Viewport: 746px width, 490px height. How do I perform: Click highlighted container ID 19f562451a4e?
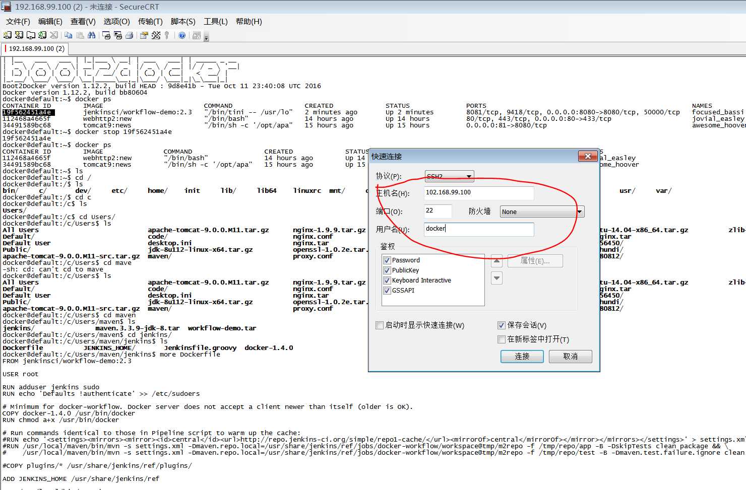click(28, 112)
